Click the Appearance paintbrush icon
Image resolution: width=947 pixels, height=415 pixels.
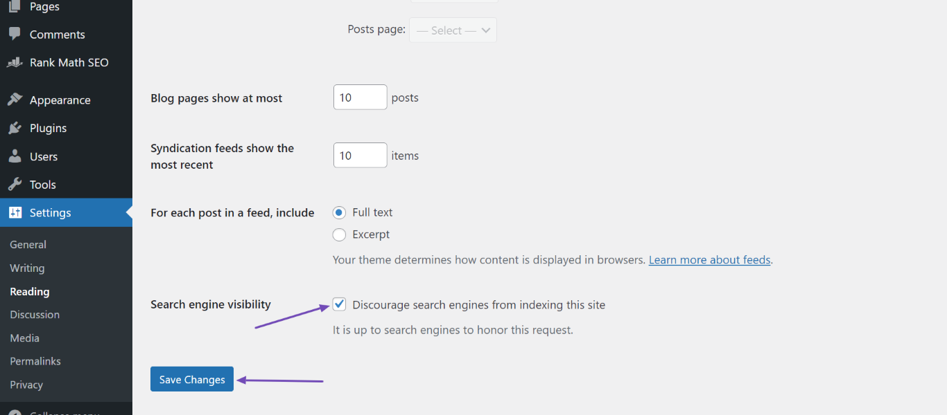click(x=15, y=100)
